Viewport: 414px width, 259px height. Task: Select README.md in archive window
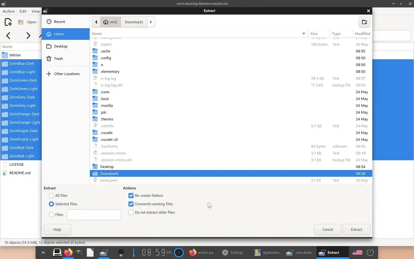21,173
